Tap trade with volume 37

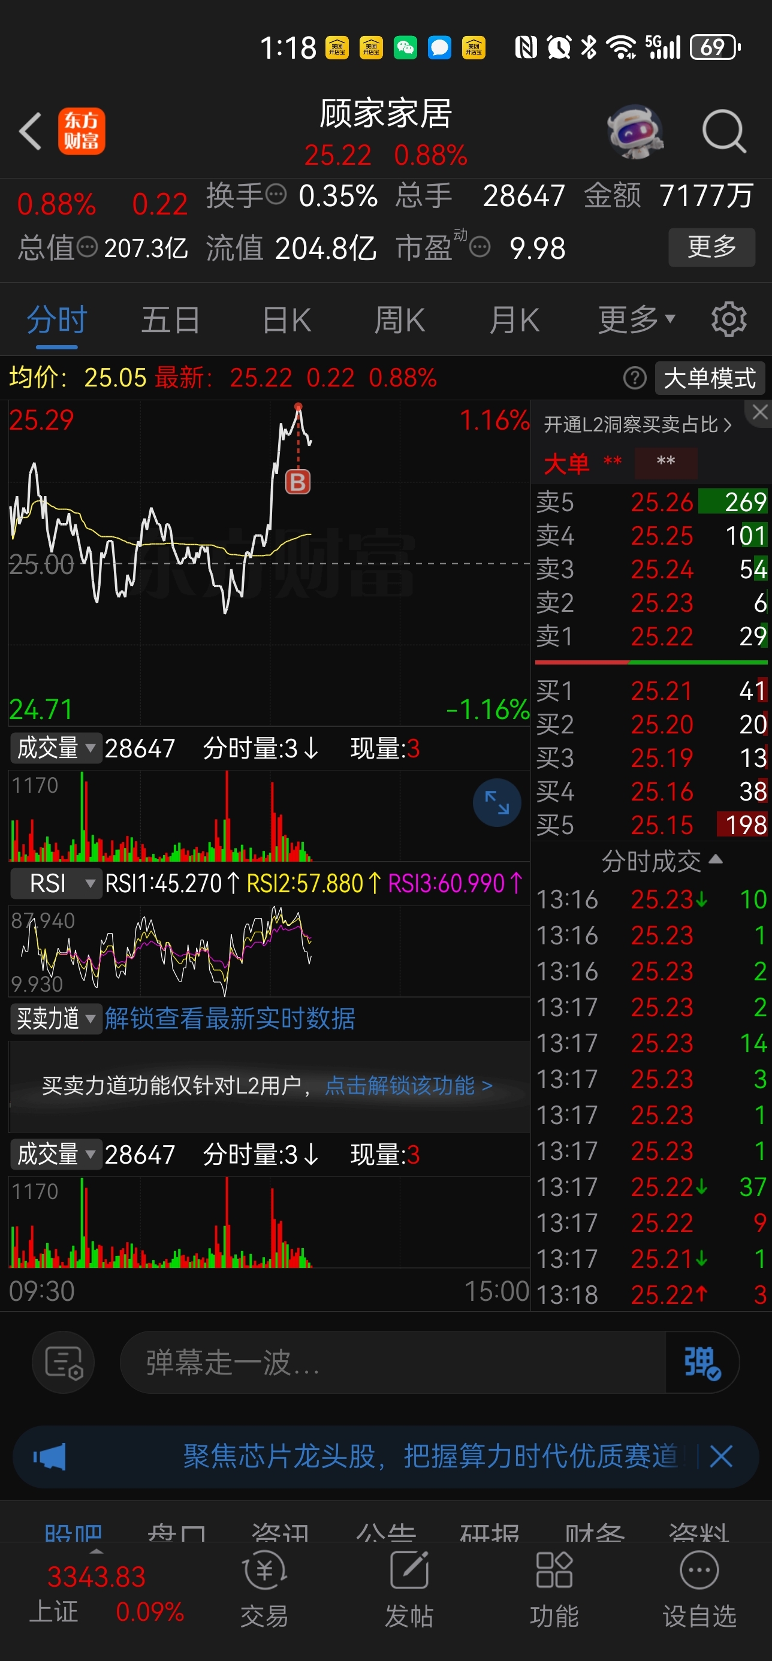point(651,1186)
